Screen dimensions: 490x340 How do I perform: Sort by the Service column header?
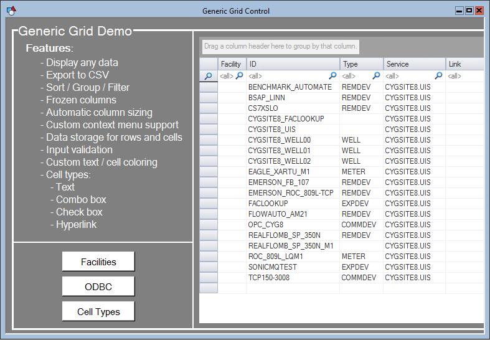point(415,64)
